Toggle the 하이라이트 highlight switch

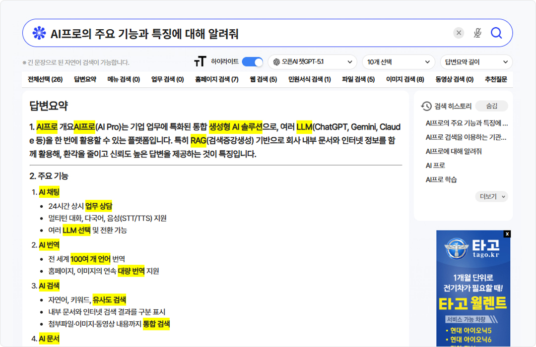click(253, 62)
